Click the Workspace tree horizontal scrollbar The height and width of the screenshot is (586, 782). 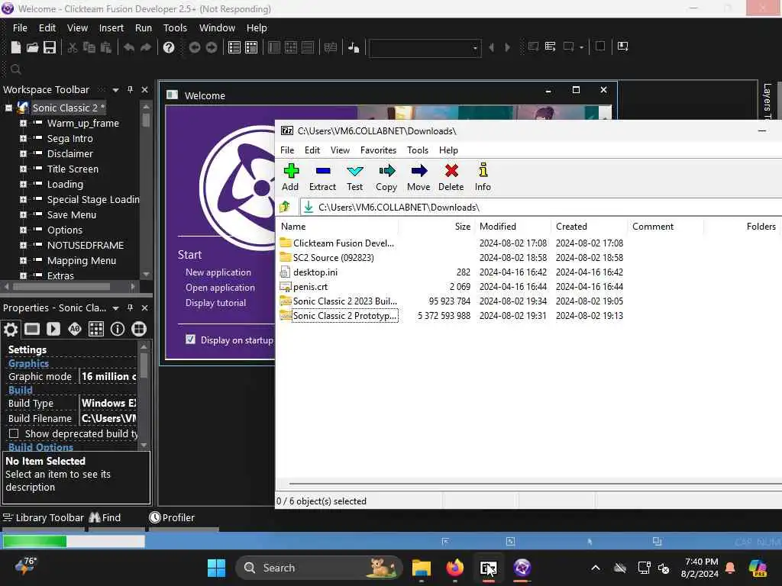[69, 287]
